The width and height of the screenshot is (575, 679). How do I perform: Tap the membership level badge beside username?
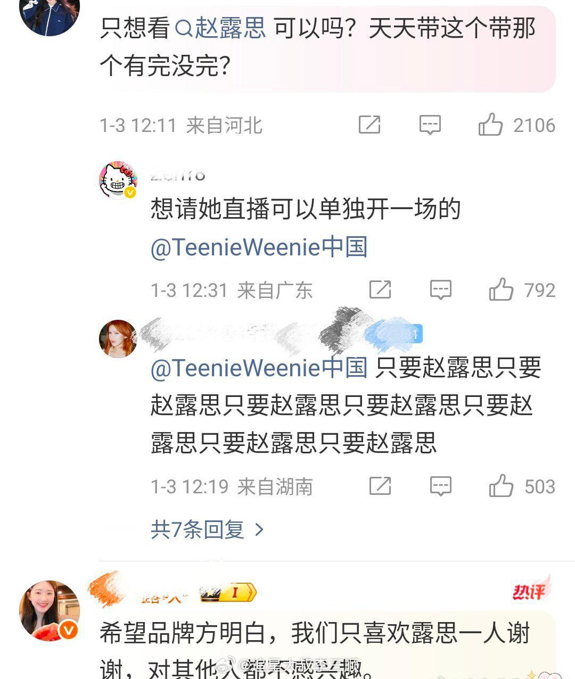tap(229, 593)
